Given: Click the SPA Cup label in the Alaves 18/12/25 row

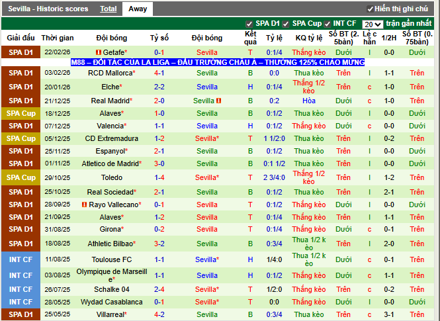Looking at the screenshot, I should tap(21, 113).
